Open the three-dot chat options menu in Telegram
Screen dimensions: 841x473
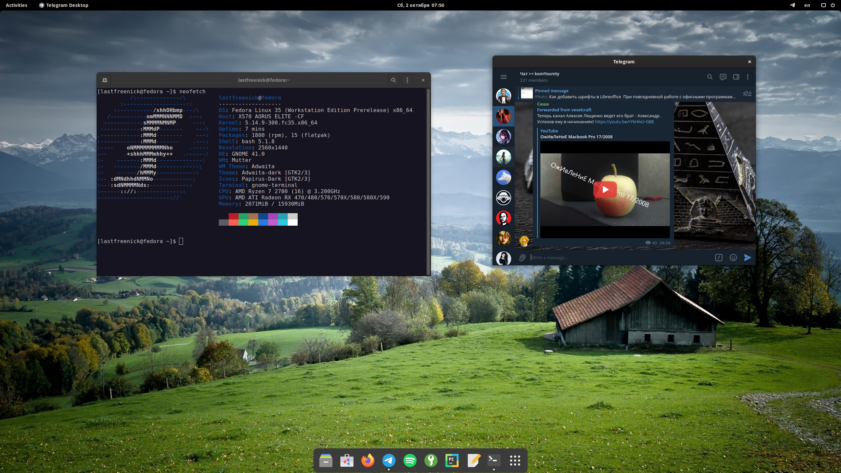(x=748, y=77)
